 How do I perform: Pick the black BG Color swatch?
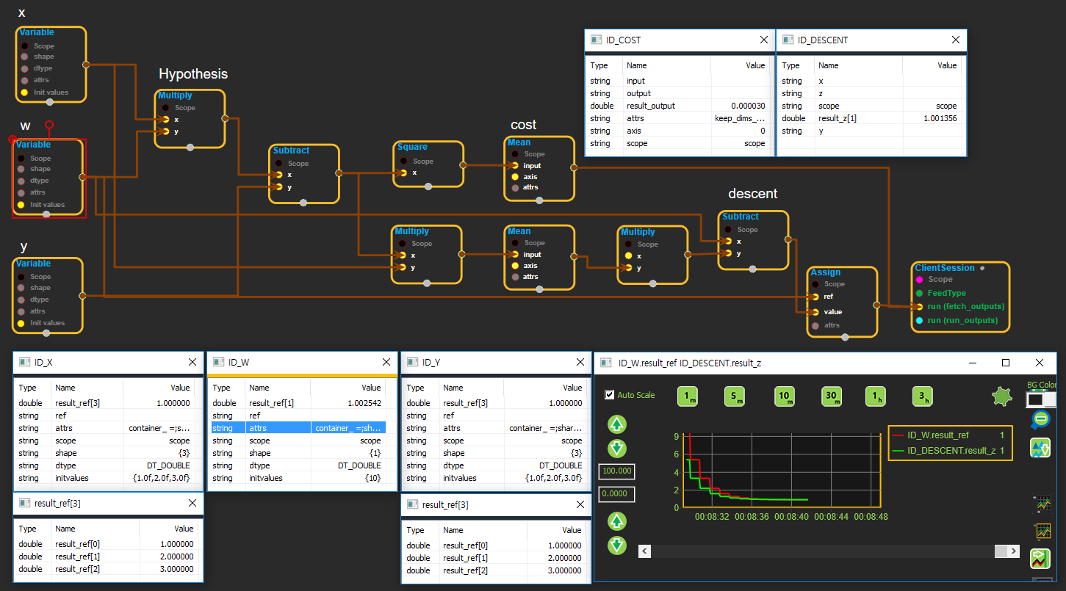[x=1034, y=399]
